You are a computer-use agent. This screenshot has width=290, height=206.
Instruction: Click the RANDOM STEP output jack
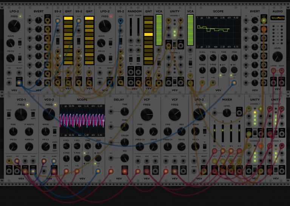(131, 72)
